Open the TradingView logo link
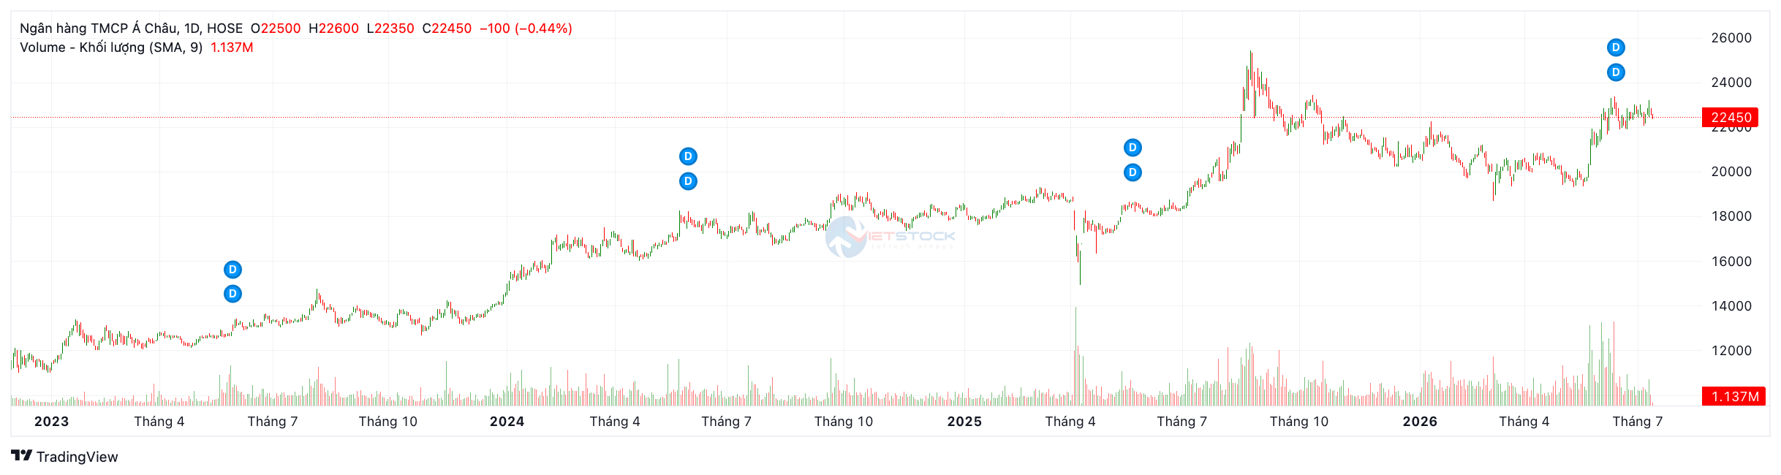Screen dimensions: 1781x475 pyautogui.click(x=64, y=457)
